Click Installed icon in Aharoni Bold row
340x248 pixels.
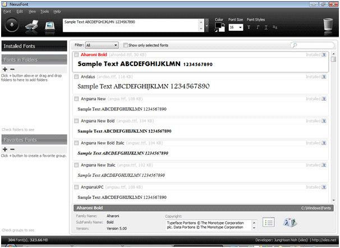(324, 55)
